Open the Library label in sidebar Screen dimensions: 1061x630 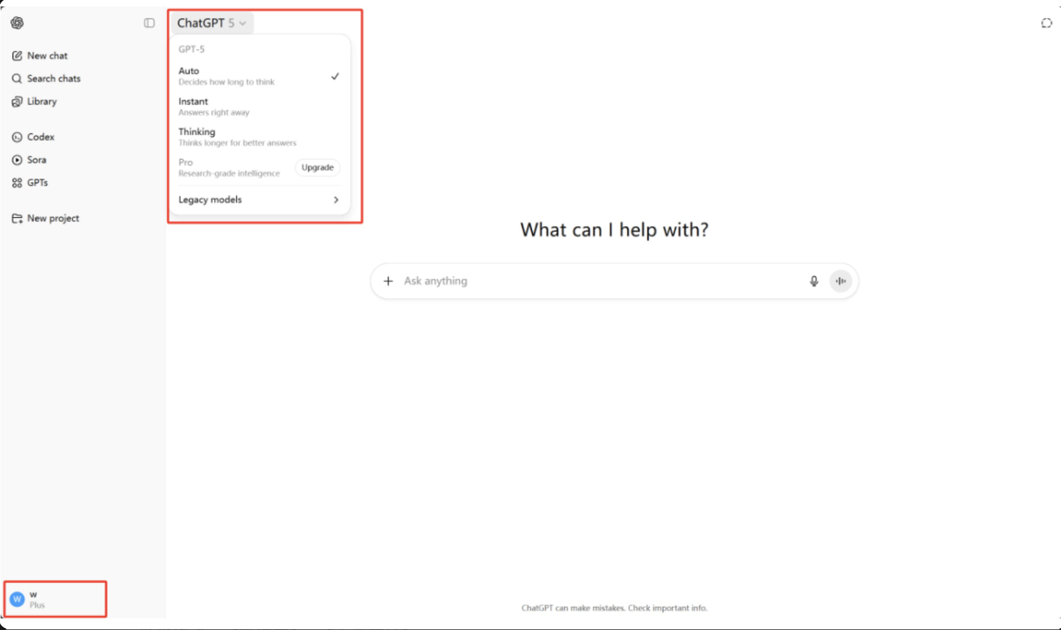(42, 102)
